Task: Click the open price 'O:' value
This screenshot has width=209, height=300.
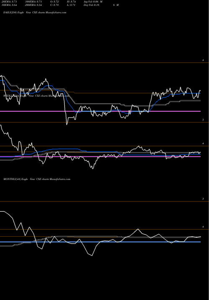Action: (x=54, y=2)
